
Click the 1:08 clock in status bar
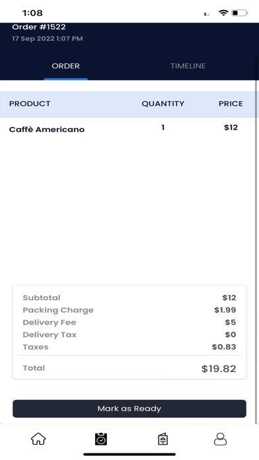click(32, 13)
